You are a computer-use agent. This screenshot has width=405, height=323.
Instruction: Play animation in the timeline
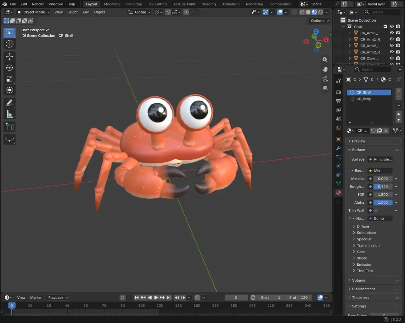pyautogui.click(x=156, y=298)
